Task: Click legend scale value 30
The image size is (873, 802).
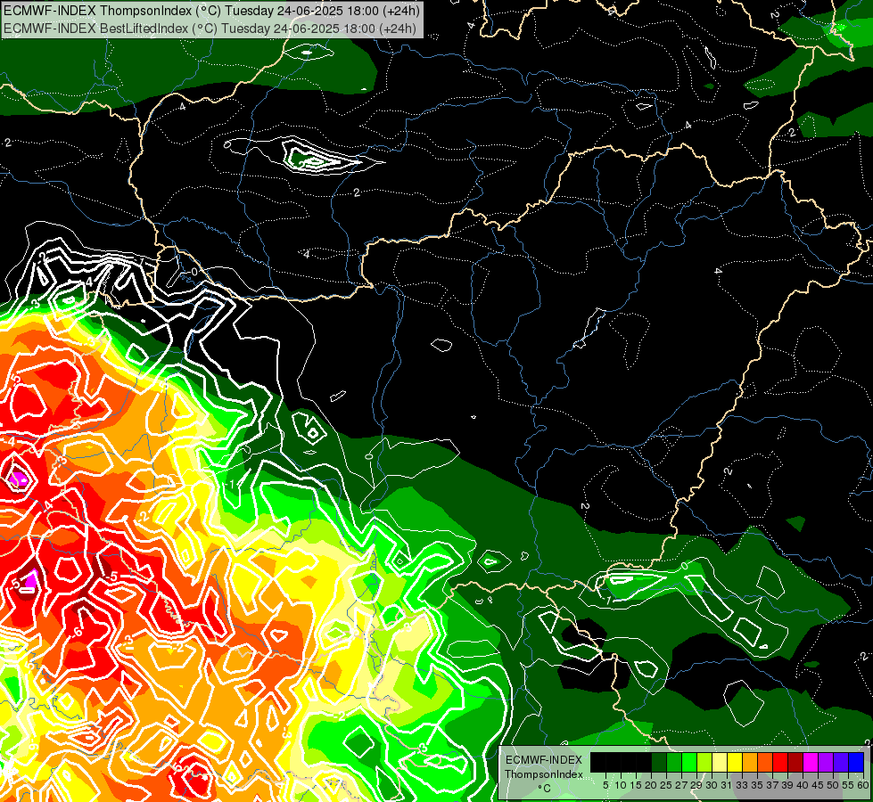Action: (x=712, y=785)
